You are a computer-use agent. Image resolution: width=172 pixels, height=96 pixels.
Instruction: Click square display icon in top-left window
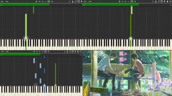[x=78, y=1]
